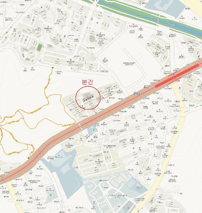The width and height of the screenshot is (202, 213).
Task: Select the yellow subway exit marker beside the yellow road
Action: pos(168,85)
